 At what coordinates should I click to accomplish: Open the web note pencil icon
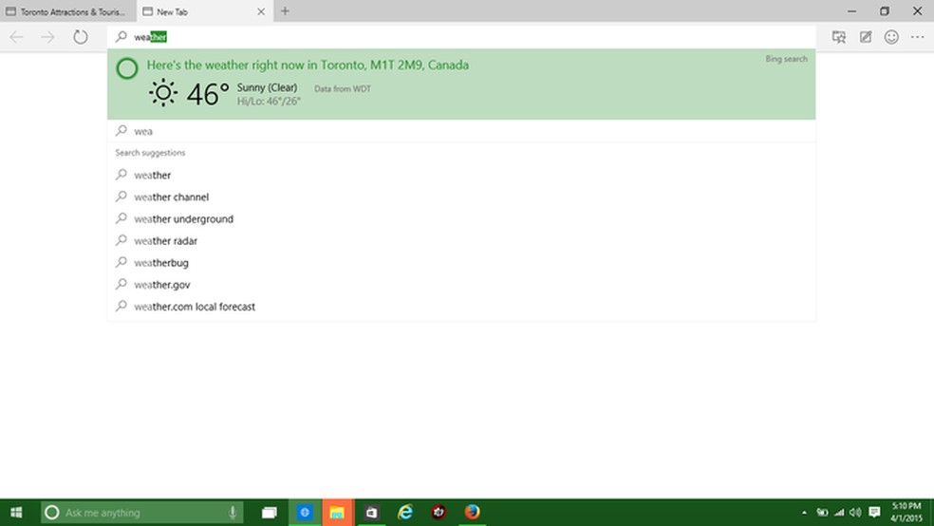[866, 37]
